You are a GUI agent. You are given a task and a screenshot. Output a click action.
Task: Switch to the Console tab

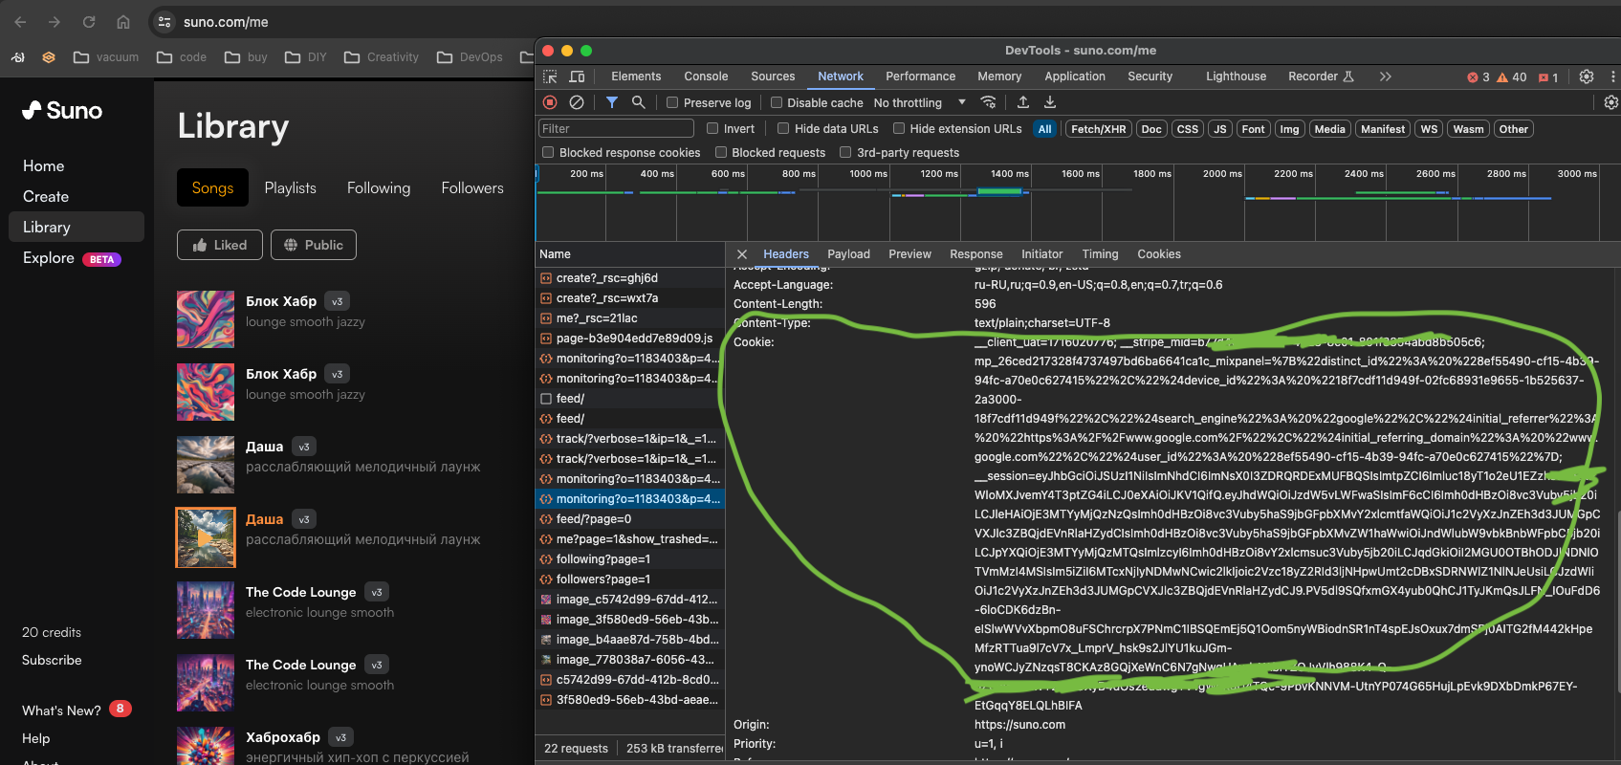pyautogui.click(x=706, y=76)
